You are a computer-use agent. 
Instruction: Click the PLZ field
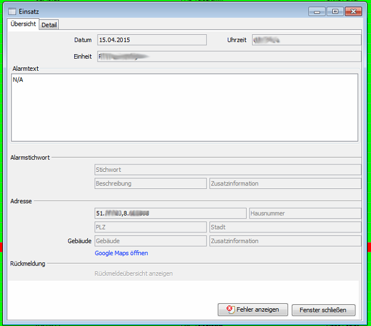pos(150,227)
